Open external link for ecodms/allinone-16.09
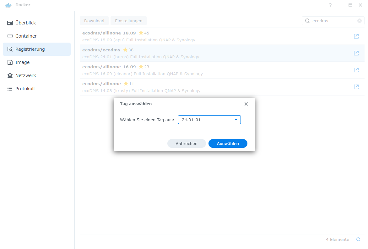Viewport: 368px width, 249px height. point(356,70)
